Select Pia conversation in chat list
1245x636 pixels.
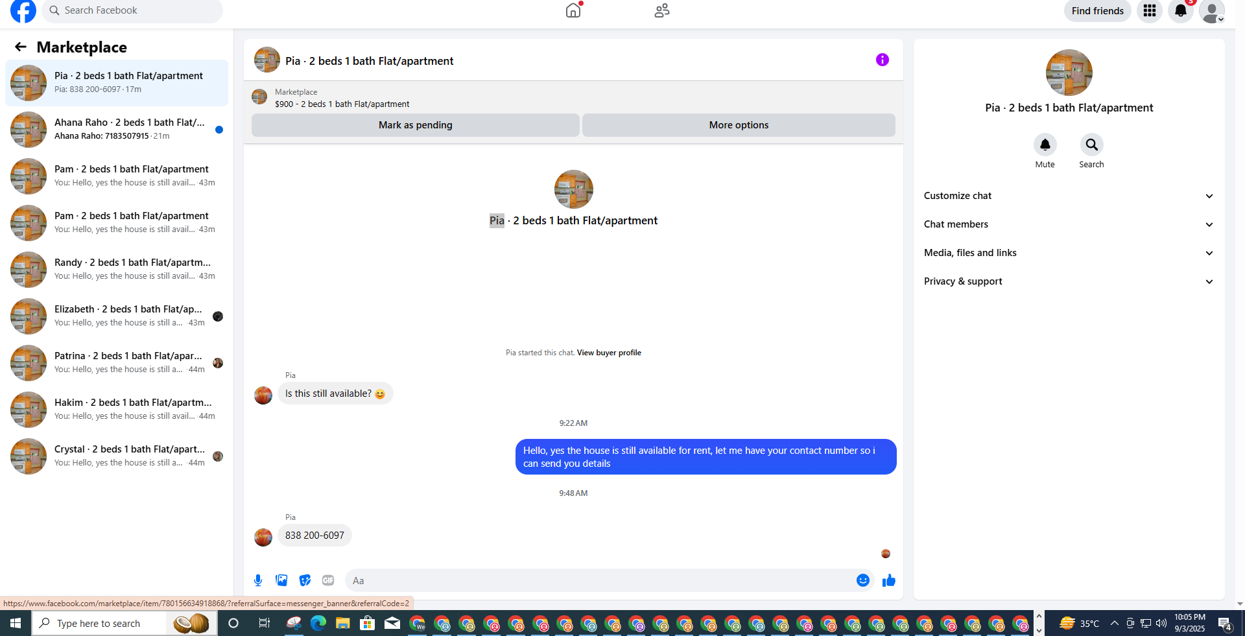coord(117,82)
